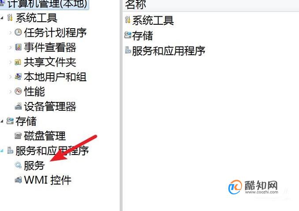
Task: Click the Shared Folders icon
Action: [x=18, y=62]
